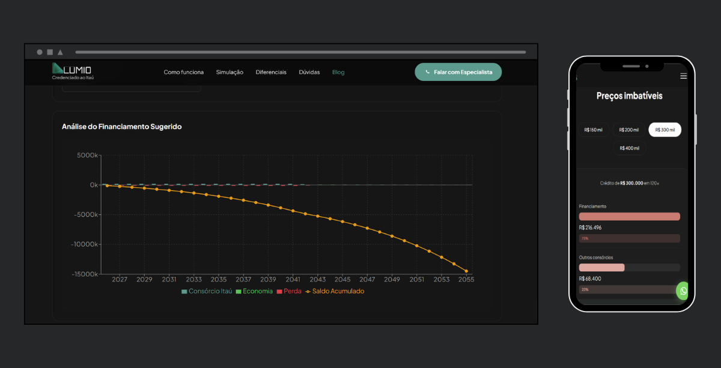Image resolution: width=721 pixels, height=368 pixels.
Task: Click the browser mockup circle icon
Action: click(40, 52)
